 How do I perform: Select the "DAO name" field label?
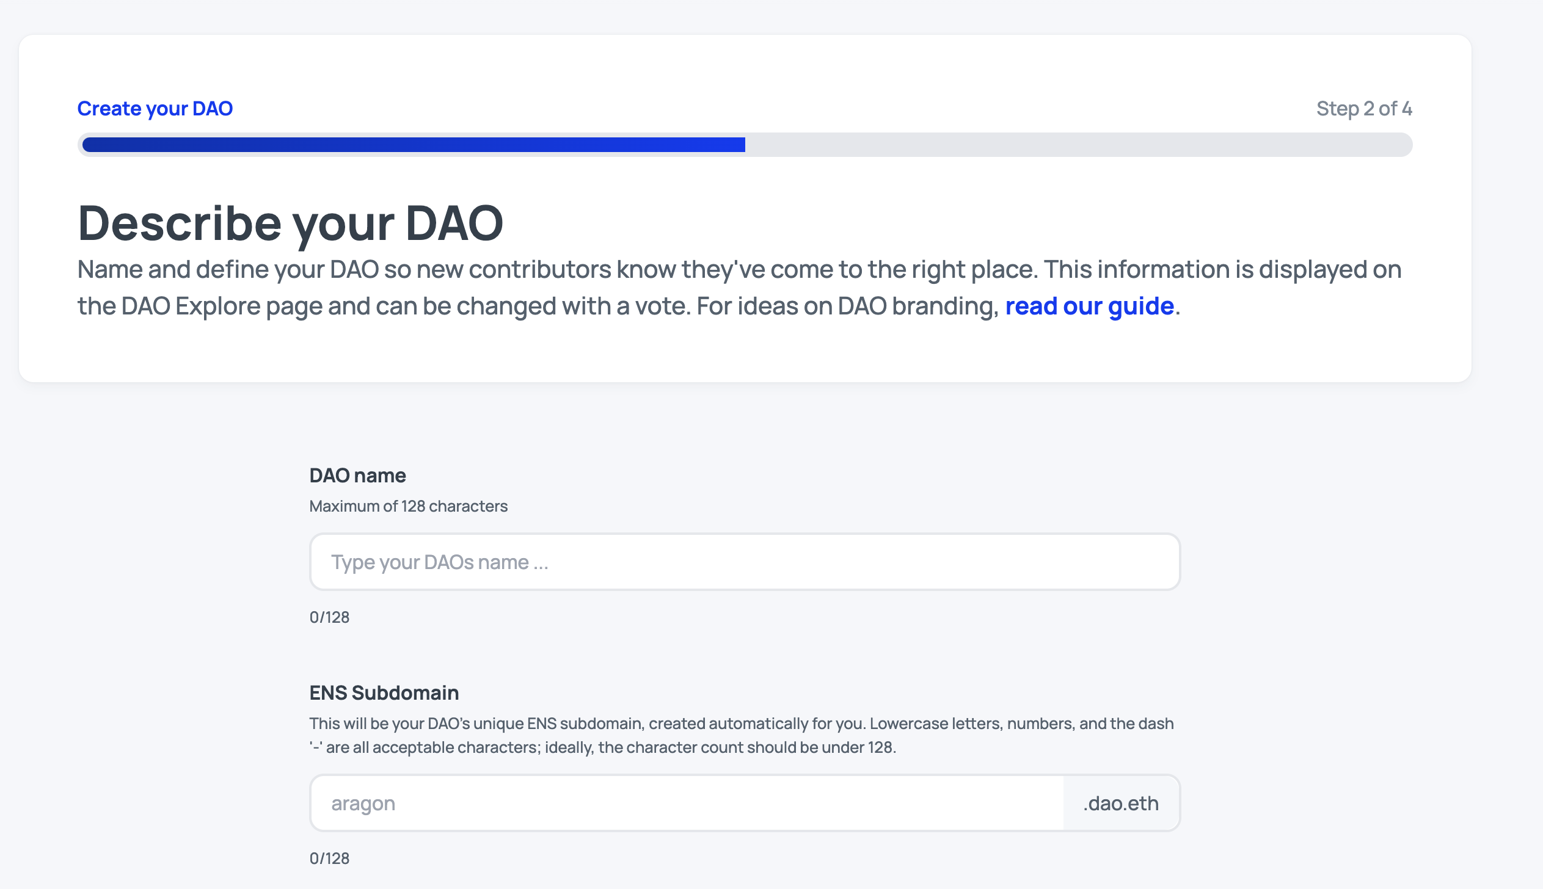[x=357, y=476]
